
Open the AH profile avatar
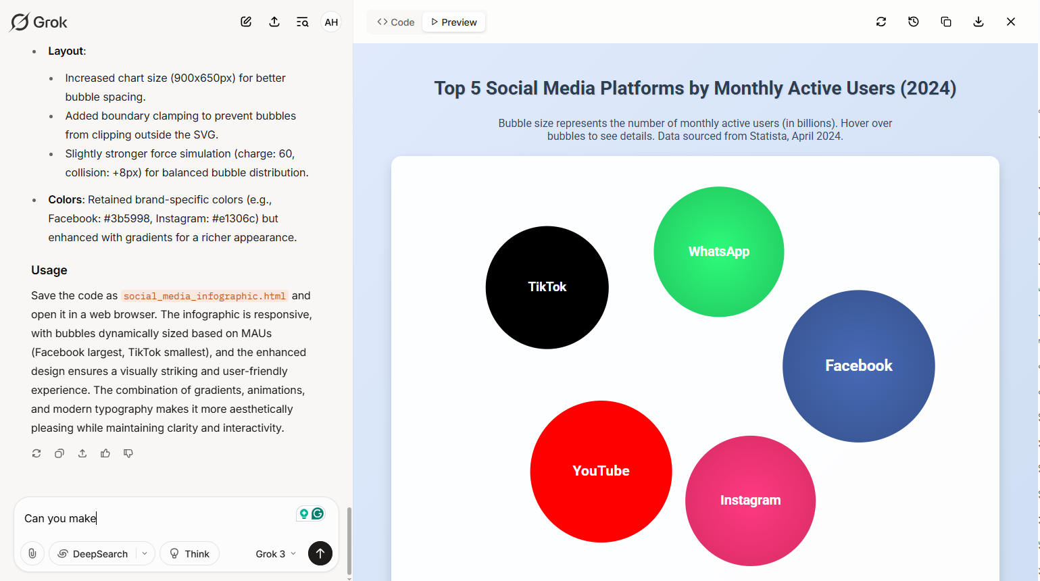[x=331, y=22]
